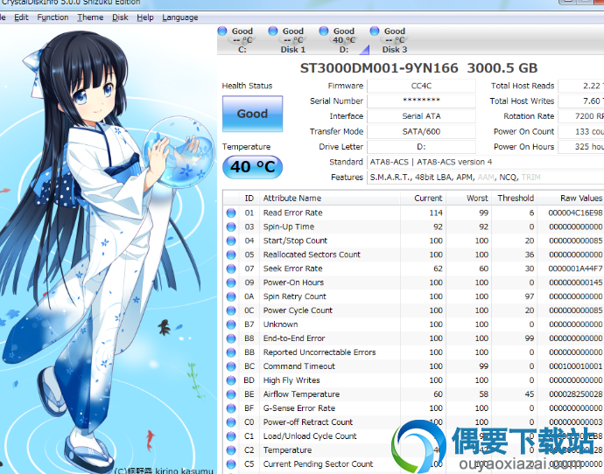The width and height of the screenshot is (604, 474).
Task: Click the Firmware field CC4C
Action: click(x=421, y=86)
